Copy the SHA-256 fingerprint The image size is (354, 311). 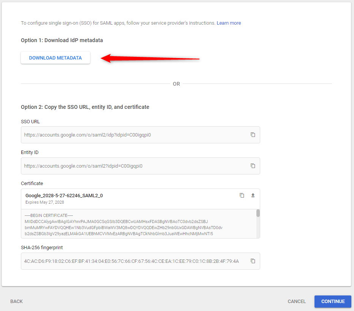[x=253, y=261]
